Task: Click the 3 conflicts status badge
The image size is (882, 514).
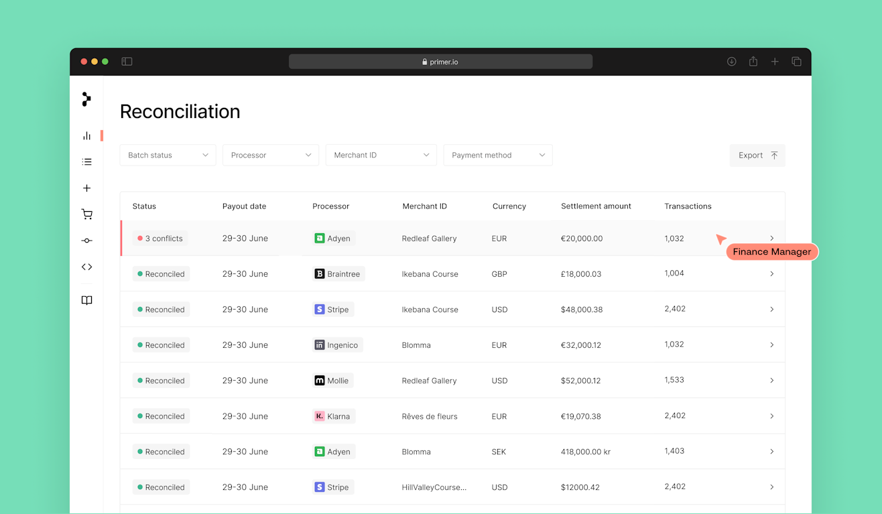Action: coord(160,239)
